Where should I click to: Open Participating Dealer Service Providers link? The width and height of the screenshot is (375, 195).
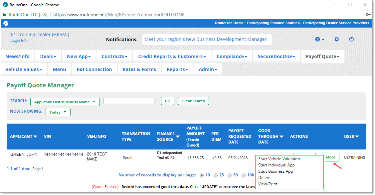pos(336,23)
